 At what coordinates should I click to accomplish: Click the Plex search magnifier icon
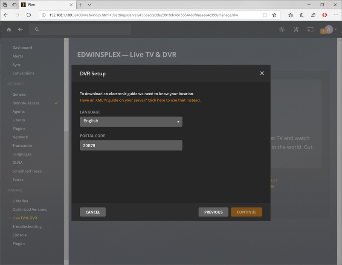[37, 29]
